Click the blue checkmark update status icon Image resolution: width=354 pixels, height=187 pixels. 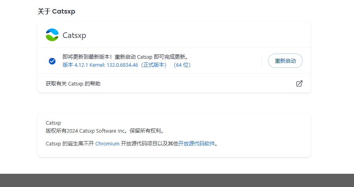pyautogui.click(x=52, y=61)
